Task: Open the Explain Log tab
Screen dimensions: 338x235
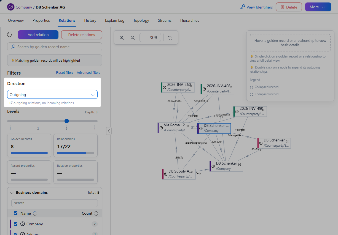Action: pyautogui.click(x=115, y=20)
